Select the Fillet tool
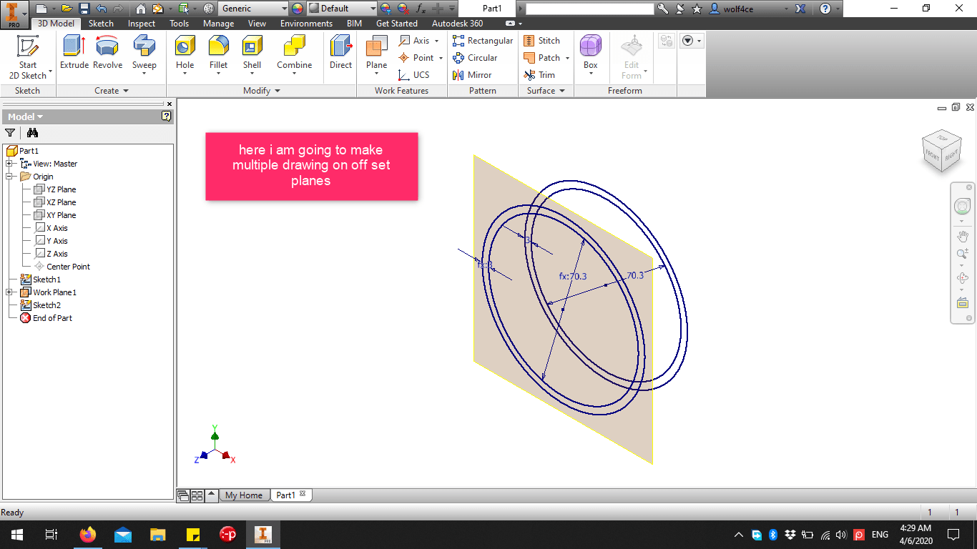 (219, 56)
